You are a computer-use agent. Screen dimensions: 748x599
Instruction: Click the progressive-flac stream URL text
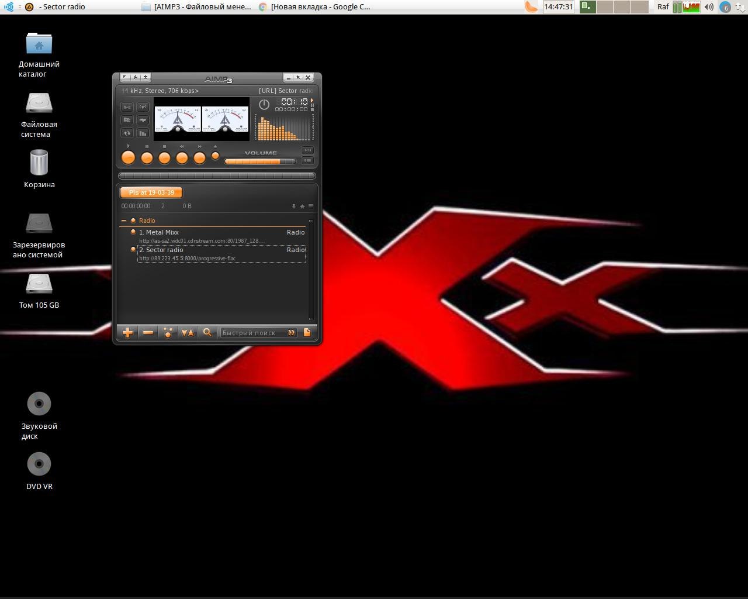188,259
